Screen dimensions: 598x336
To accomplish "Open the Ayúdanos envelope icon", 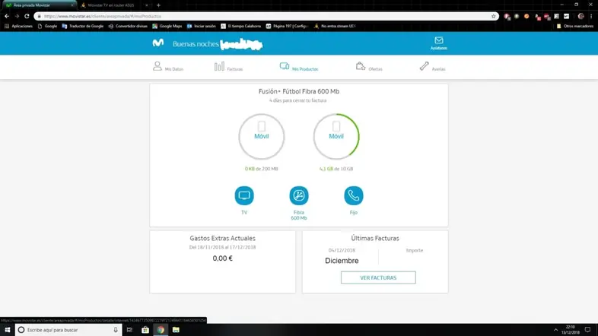I will coord(438,43).
